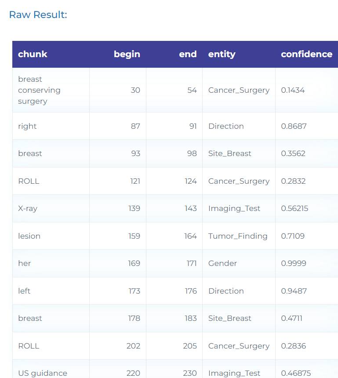Click begin value 87
The width and height of the screenshot is (338, 378).
point(135,126)
